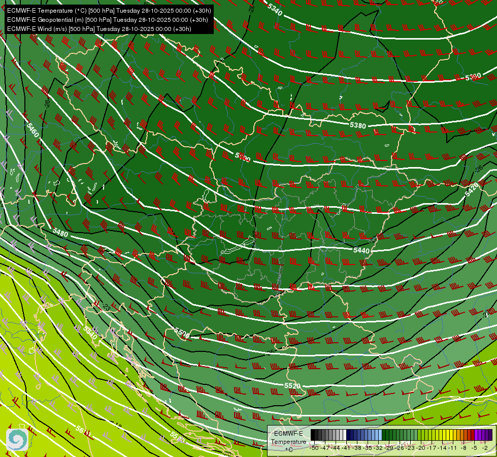Click the 5380 geopotential contour label
This screenshot has height=457, width=497.
(x=358, y=125)
